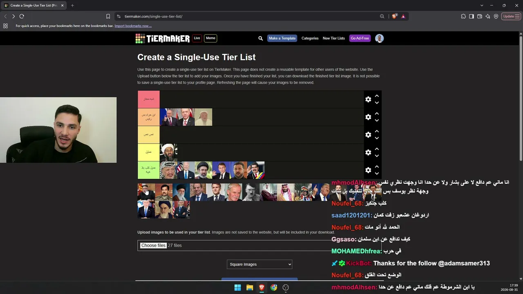This screenshot has width=523, height=294.
Task: Close the 'Create a Single-Use Tier List' tab
Action: click(63, 5)
